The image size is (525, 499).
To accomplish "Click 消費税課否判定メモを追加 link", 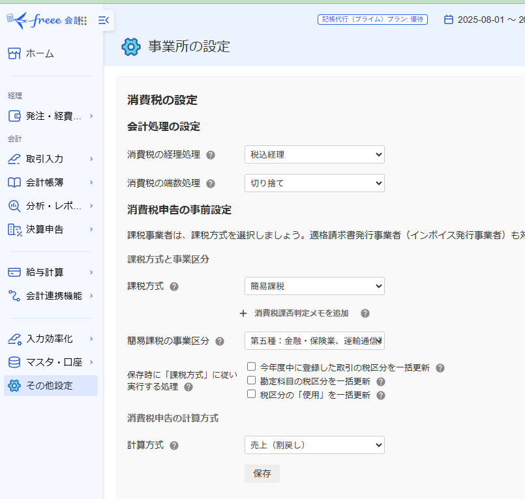I will pos(301,313).
